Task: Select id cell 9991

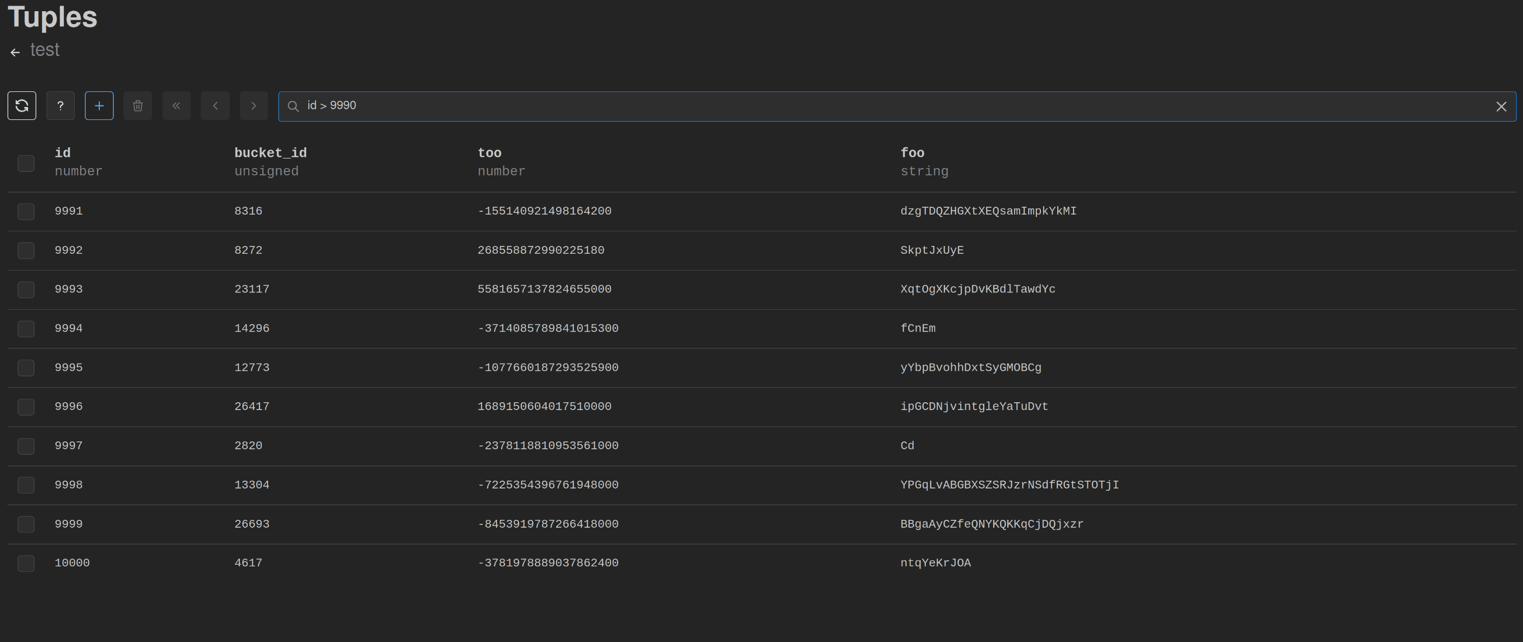Action: click(x=68, y=211)
